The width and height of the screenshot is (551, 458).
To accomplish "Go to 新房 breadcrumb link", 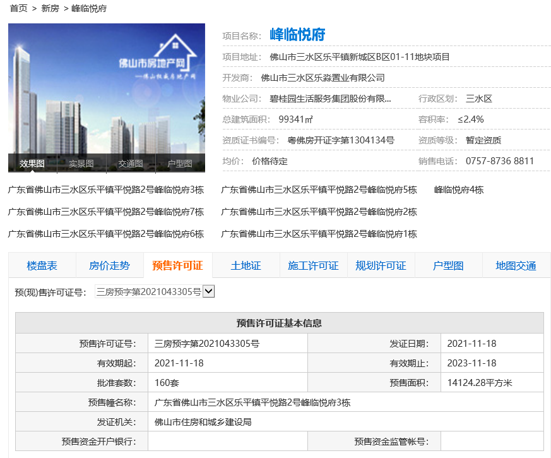I will (50, 8).
